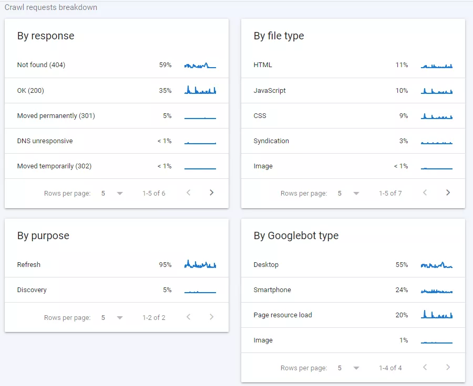
Task: Go to next page in By response table
Action: (211, 192)
